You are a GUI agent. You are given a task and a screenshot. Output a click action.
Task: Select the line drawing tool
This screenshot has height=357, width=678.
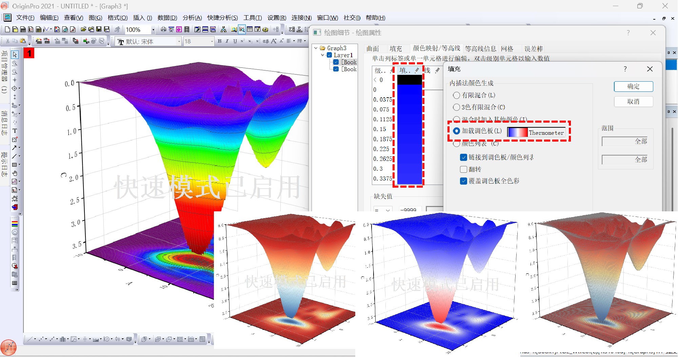pos(14,156)
